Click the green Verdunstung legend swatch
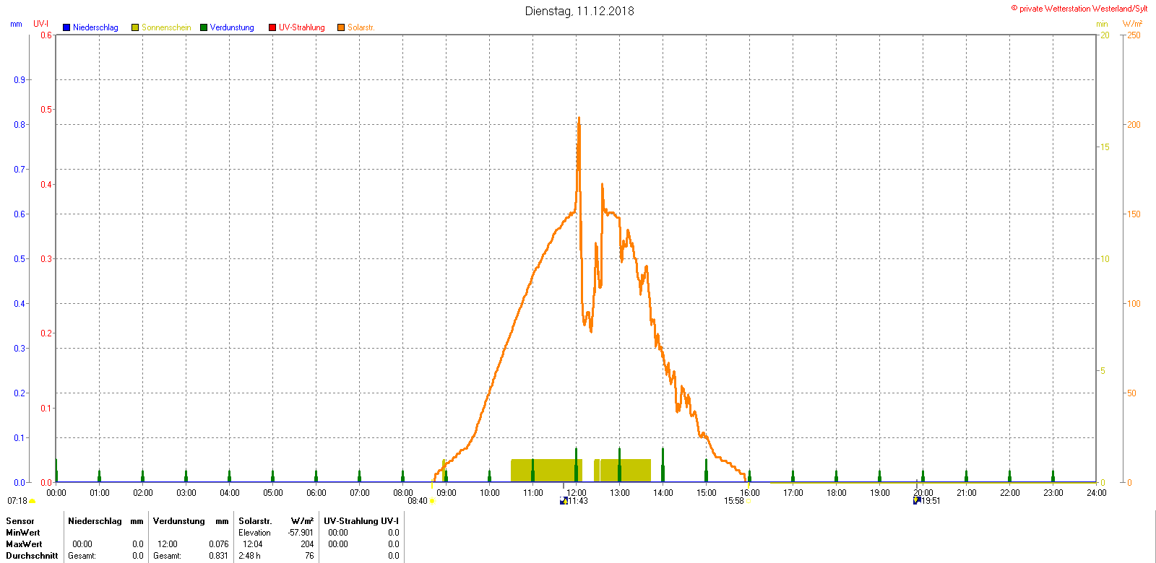 click(204, 27)
